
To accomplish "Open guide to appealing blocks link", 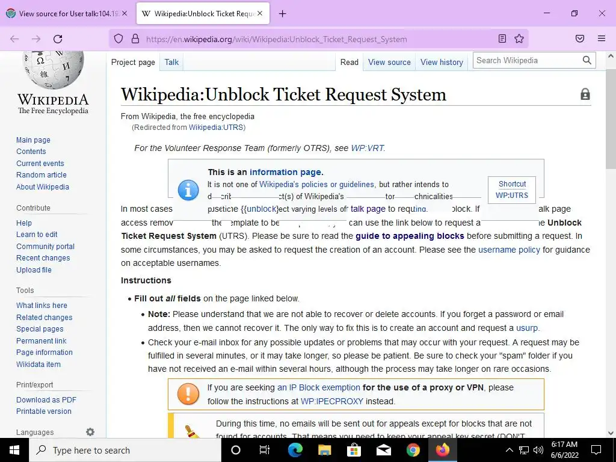I will point(410,236).
